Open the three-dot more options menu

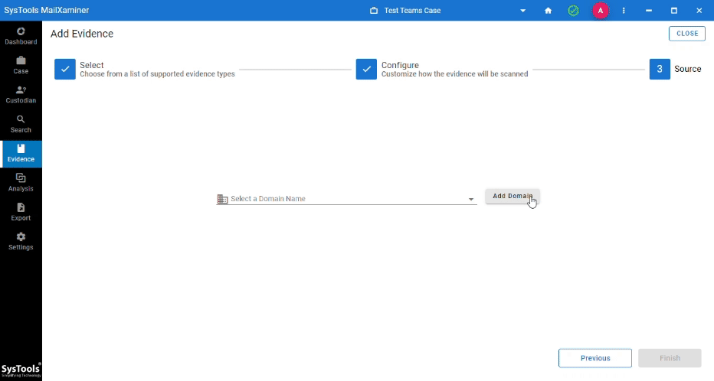pyautogui.click(x=624, y=11)
